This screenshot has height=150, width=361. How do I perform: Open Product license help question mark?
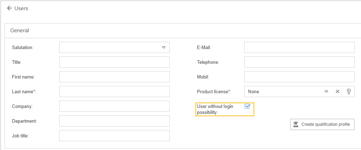(x=348, y=91)
